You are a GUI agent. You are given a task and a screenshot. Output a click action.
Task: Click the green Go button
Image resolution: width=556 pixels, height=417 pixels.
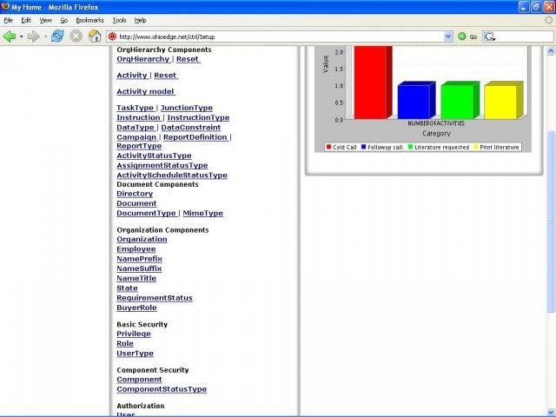click(x=467, y=36)
